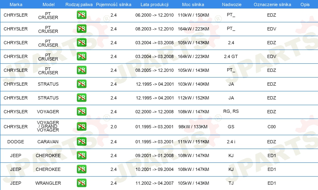Click the date range 06.2000 -> 12.2010
Viewport: 318px width, 190px height.
pyautogui.click(x=155, y=15)
